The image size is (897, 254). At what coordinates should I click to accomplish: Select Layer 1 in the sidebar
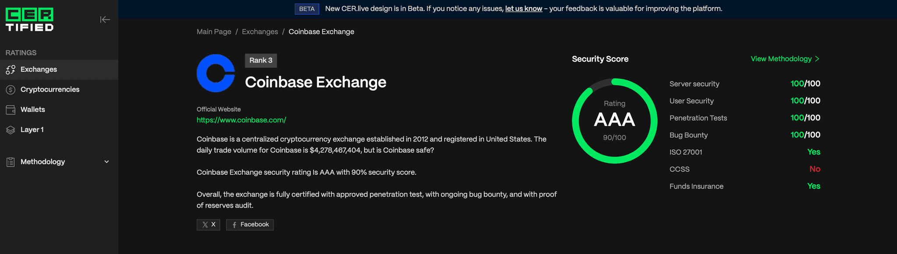32,130
